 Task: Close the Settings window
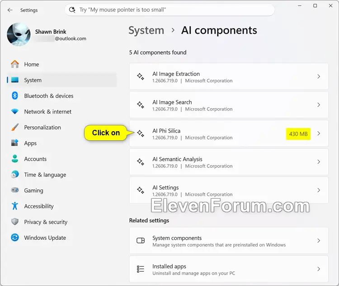pos(330,5)
